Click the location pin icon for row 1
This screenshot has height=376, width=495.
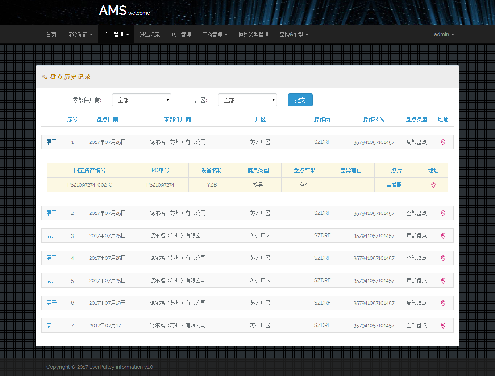pyautogui.click(x=443, y=142)
